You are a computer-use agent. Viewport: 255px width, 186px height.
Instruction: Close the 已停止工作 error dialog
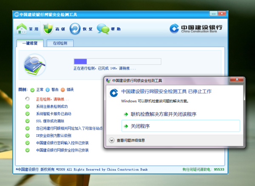coord(237,79)
